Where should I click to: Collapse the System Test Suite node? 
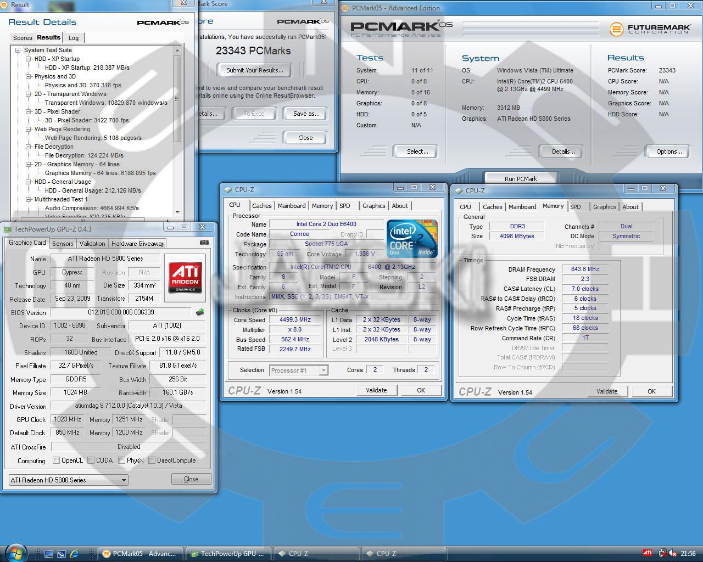pyautogui.click(x=18, y=50)
